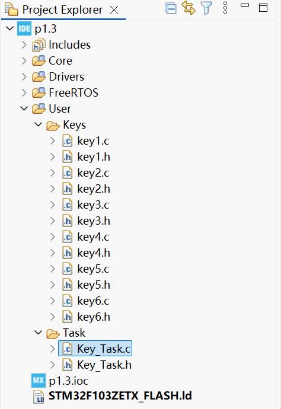Select the p1.3 project name
The image size is (281, 409).
(46, 28)
